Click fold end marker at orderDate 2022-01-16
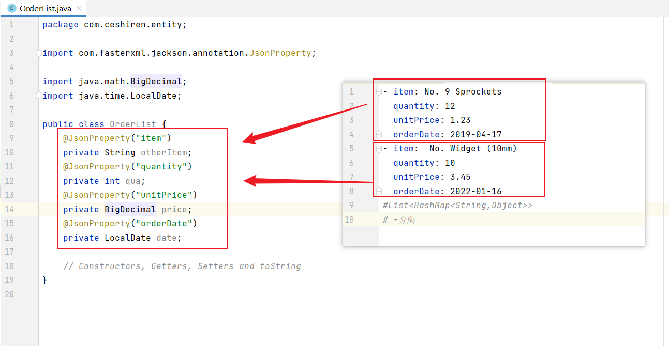Viewport: 669px width, 346px height. [x=379, y=191]
